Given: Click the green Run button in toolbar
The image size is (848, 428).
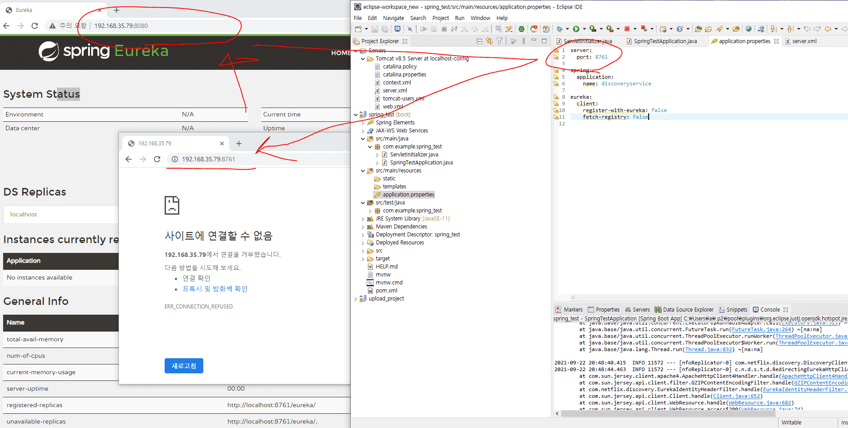Looking at the screenshot, I should [576, 29].
